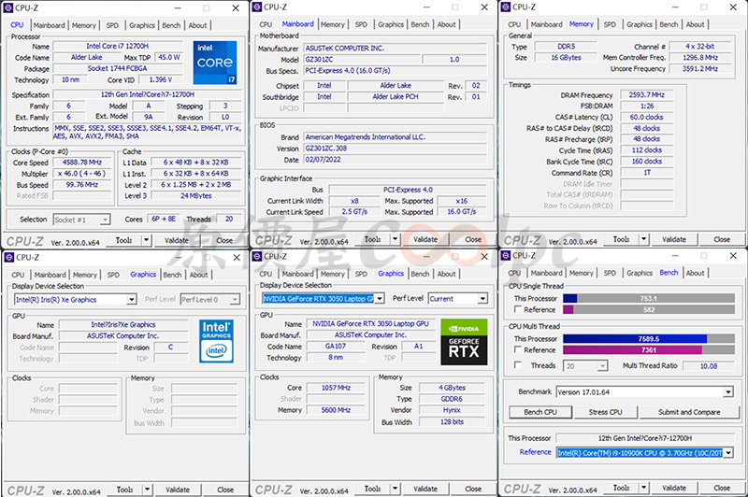
Task: Click Validate in the top-left CPU window
Action: [177, 240]
